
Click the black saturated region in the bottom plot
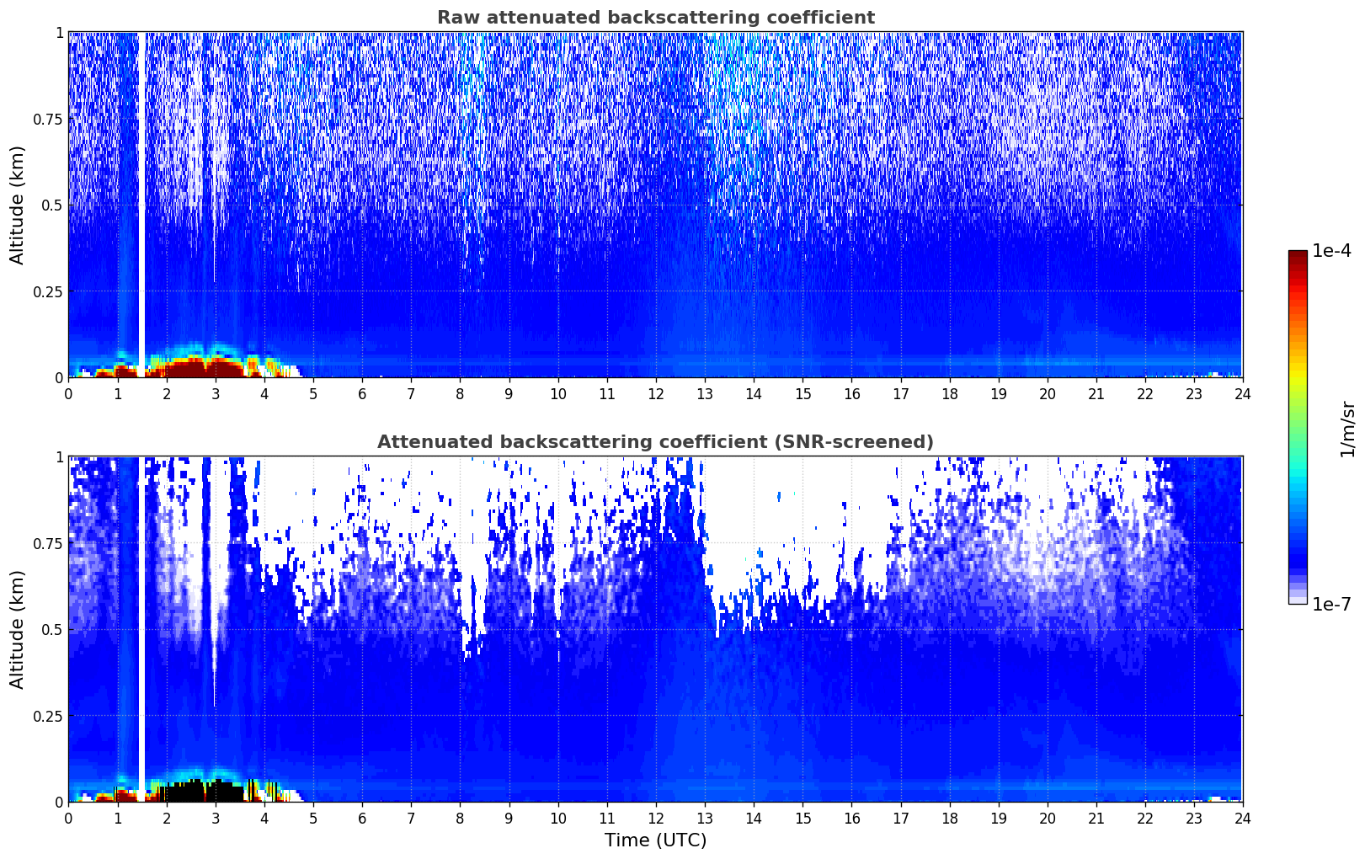[202, 792]
